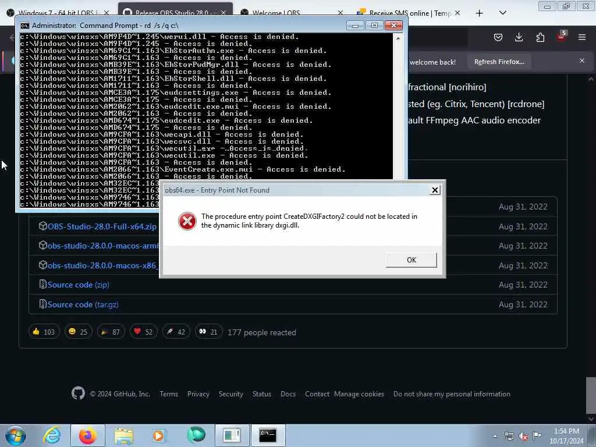Click the taskbar clock showing 1:54 PM
596x447 pixels.
click(x=566, y=436)
